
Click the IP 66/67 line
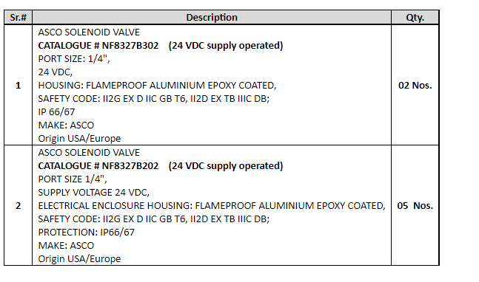pos(56,112)
